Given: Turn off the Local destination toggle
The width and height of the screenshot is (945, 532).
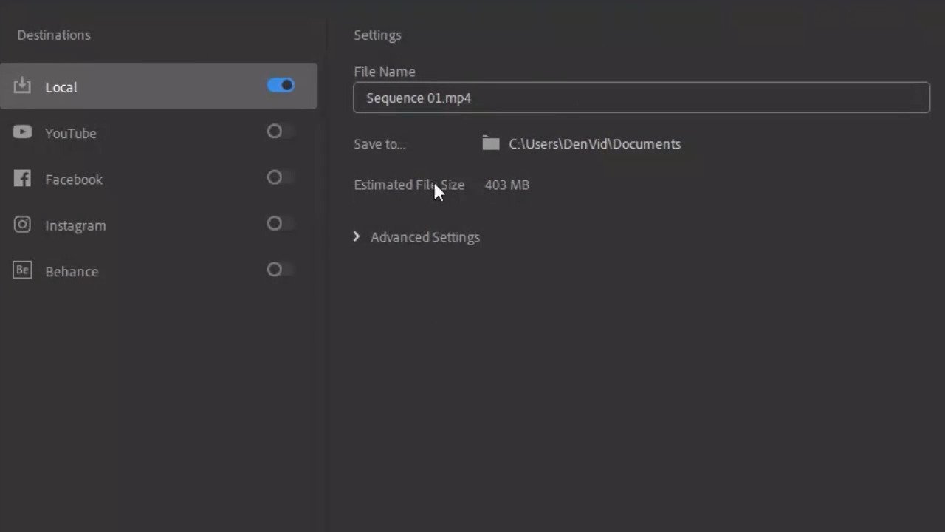Looking at the screenshot, I should [281, 86].
